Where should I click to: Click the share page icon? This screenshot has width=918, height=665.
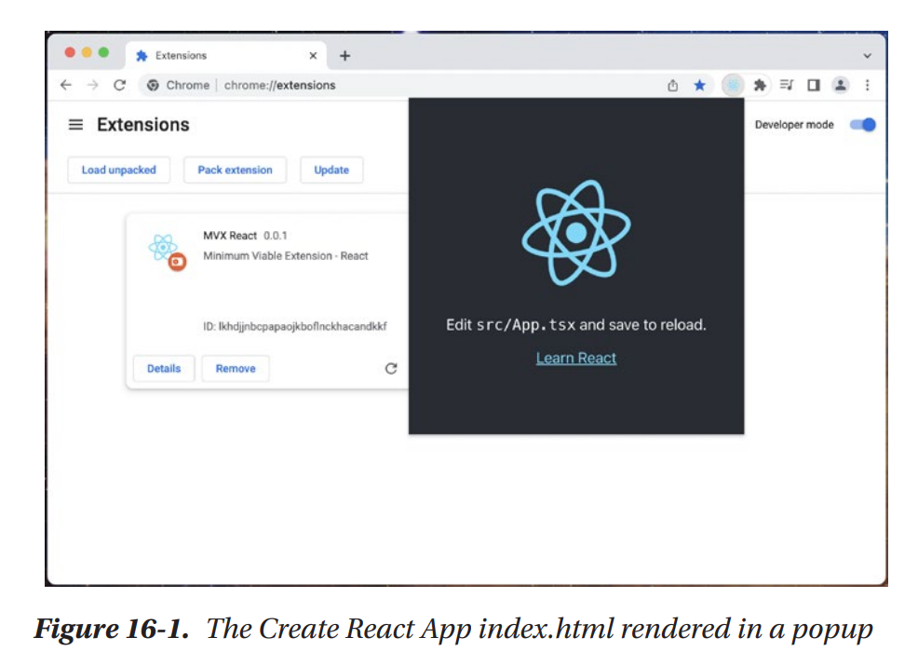pos(673,85)
